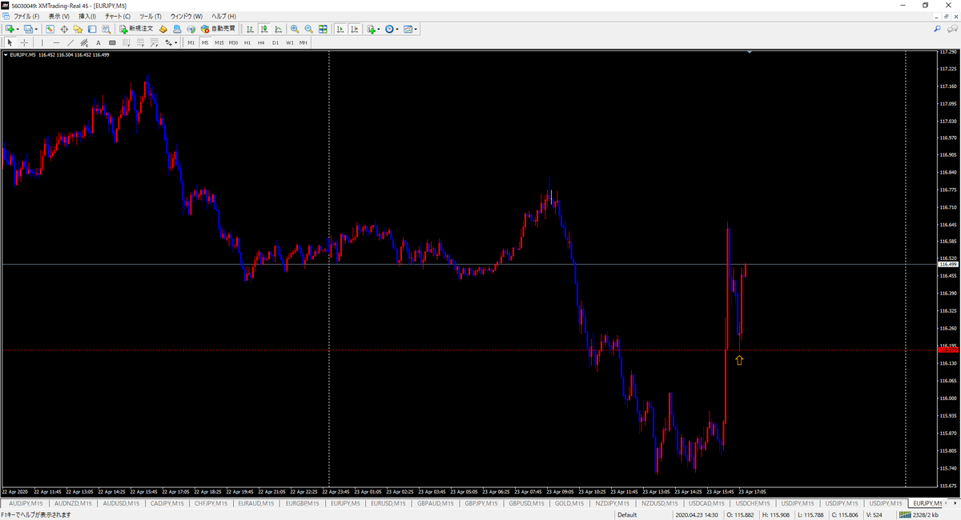Click the 新規注文 new order button
Image resolution: width=961 pixels, height=520 pixels.
135,29
